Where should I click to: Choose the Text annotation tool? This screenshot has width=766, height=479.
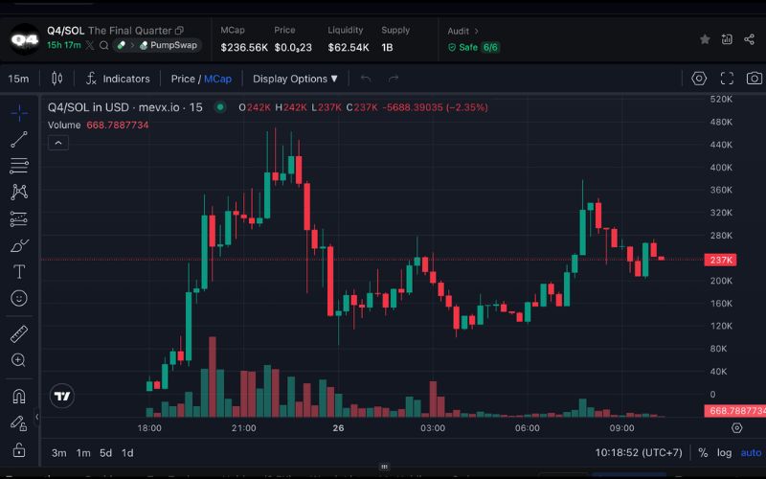point(18,272)
